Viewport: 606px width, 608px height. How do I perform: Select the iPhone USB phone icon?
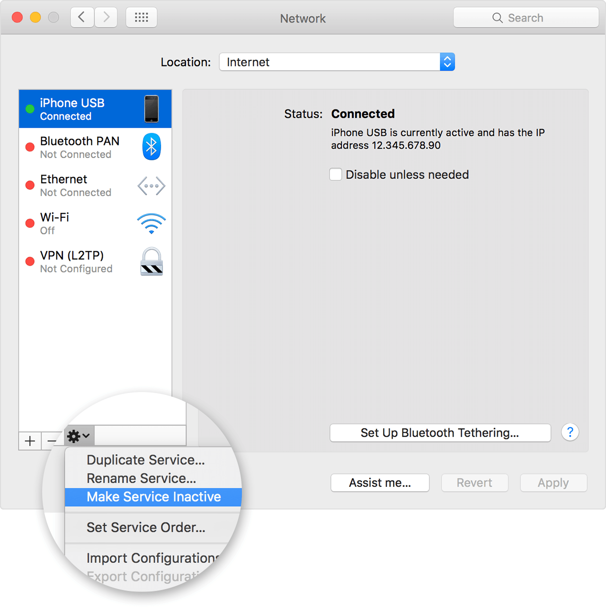click(151, 109)
